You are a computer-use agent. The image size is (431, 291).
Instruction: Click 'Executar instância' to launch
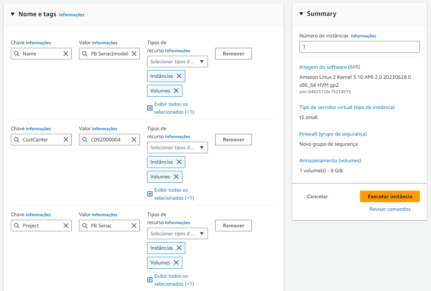[x=390, y=196]
